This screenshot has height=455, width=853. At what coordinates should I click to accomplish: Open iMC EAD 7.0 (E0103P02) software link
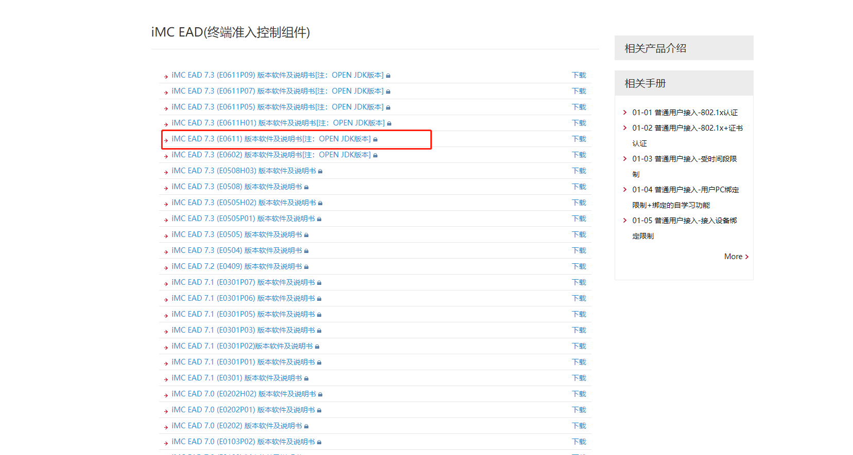click(x=243, y=442)
